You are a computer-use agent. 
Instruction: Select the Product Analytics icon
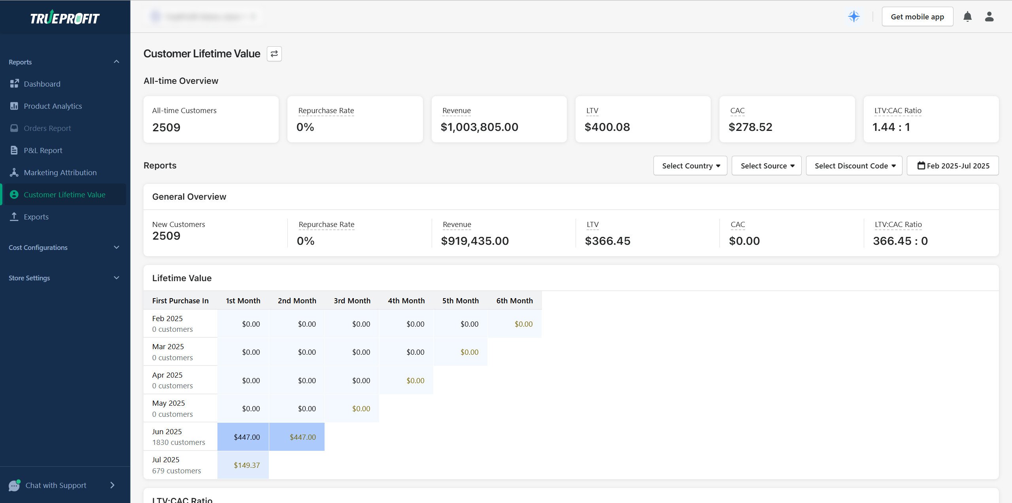14,106
